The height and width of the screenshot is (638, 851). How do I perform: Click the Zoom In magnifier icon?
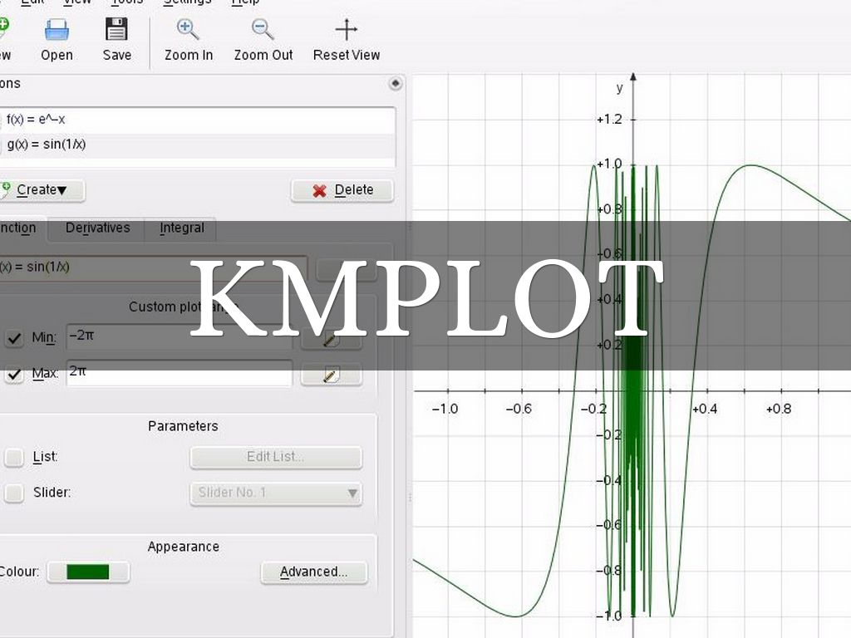tap(188, 31)
